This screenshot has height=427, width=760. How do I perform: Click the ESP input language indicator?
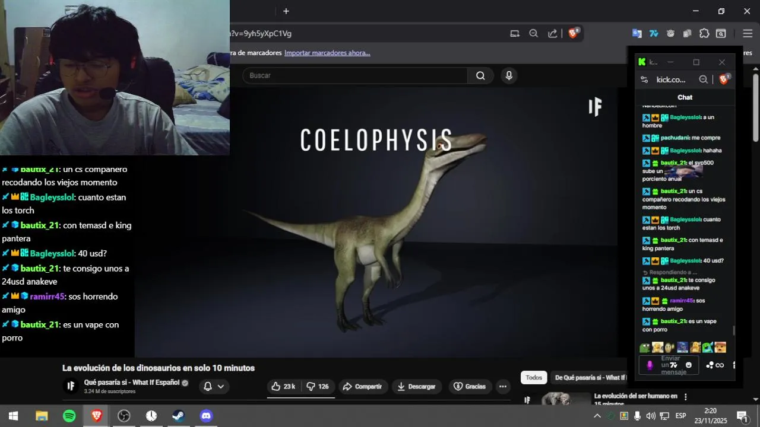coord(680,416)
